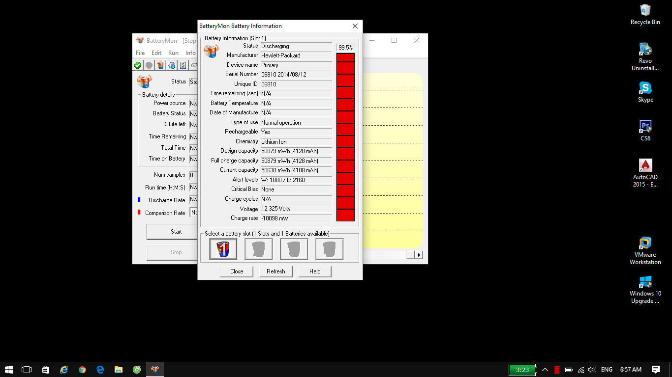
Task: Open the Action Center notifications icon
Action: click(x=656, y=370)
